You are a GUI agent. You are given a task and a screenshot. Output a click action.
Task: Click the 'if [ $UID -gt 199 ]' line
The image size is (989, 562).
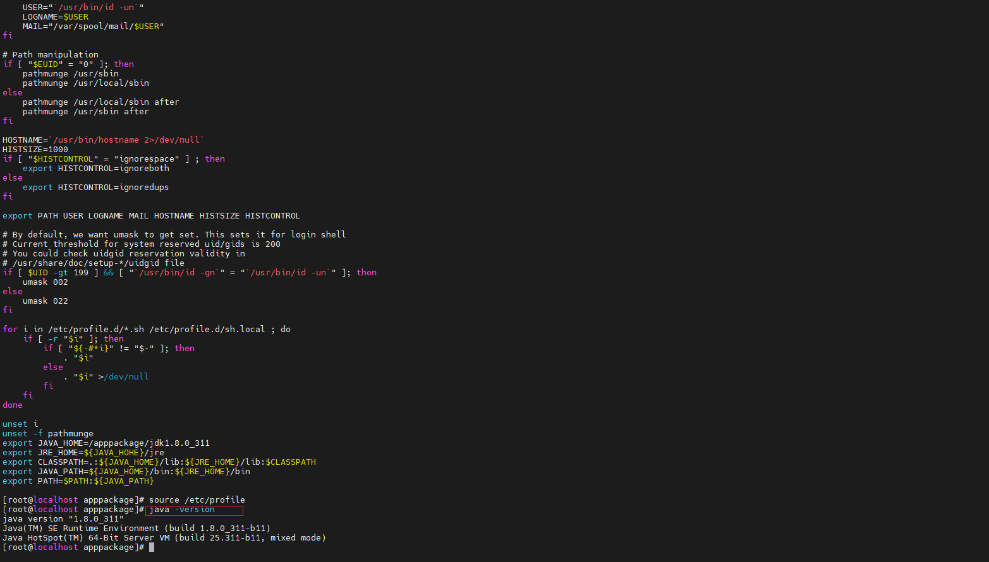pyautogui.click(x=190, y=273)
